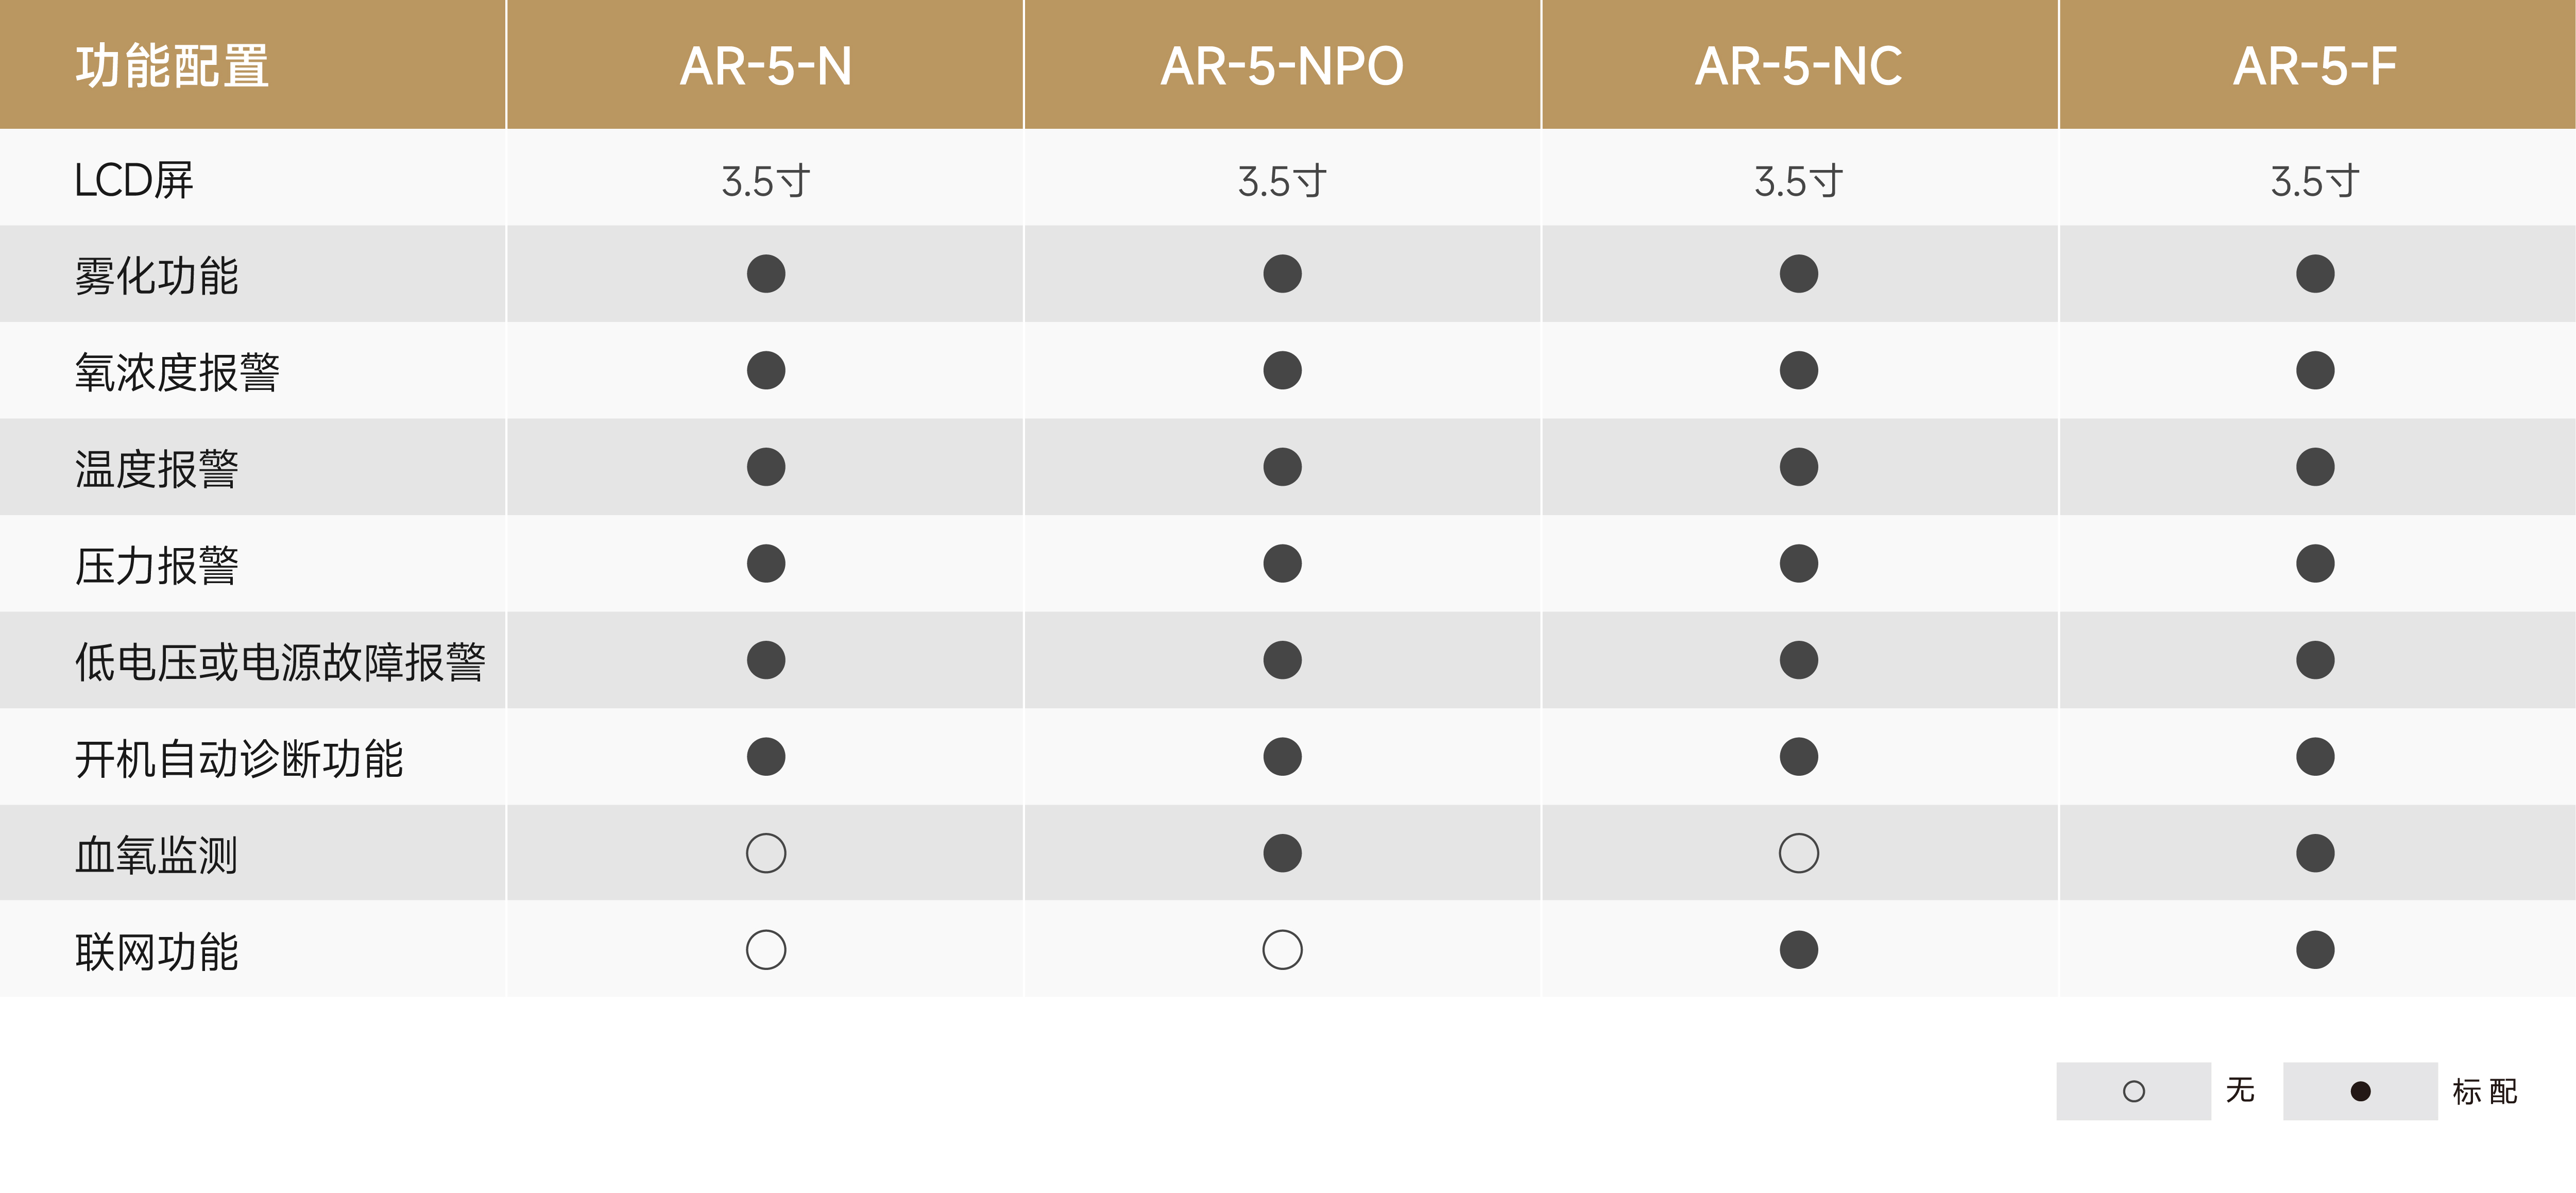Click the filled dot for AR-5-F 雾化功能

(x=2315, y=274)
